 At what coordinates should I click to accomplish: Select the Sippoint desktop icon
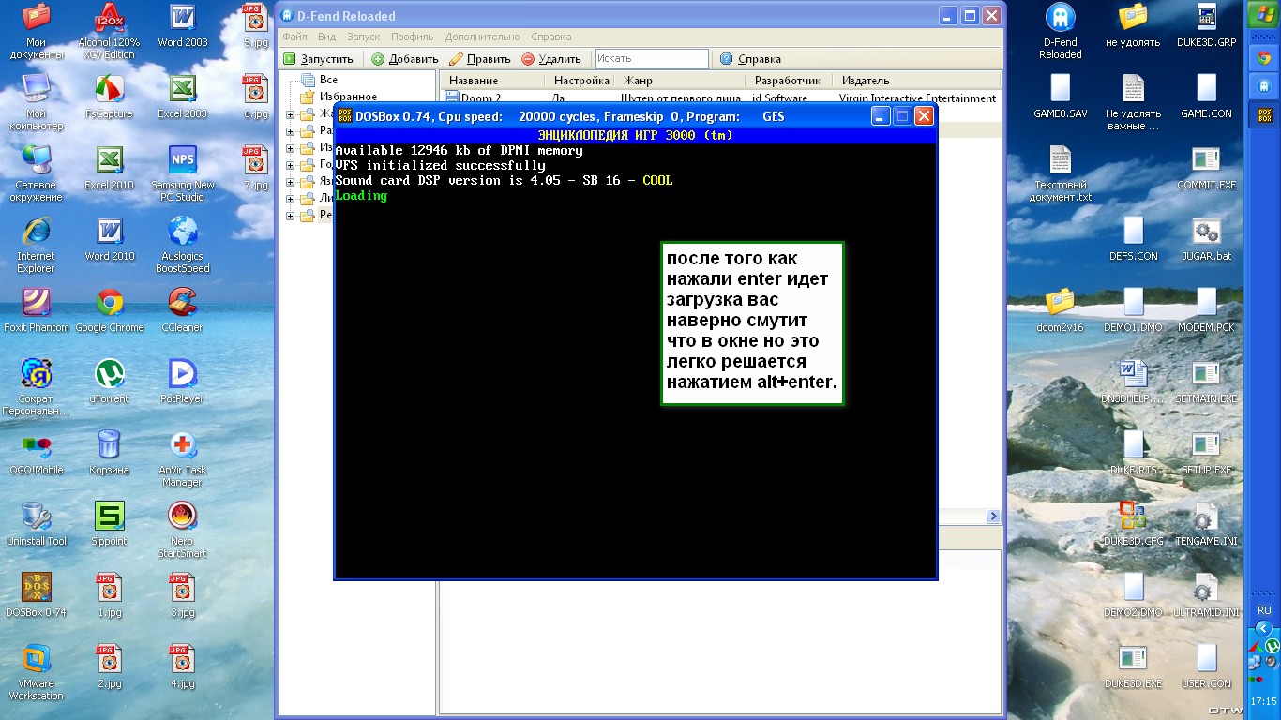pos(109,525)
